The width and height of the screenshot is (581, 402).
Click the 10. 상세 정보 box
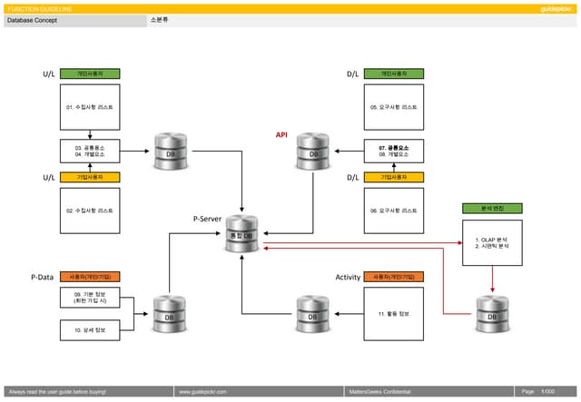point(90,330)
